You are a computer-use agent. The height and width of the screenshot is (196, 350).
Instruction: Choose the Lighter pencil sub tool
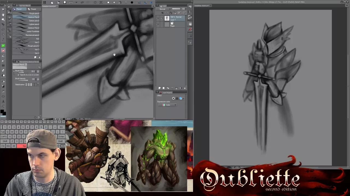tap(27, 24)
